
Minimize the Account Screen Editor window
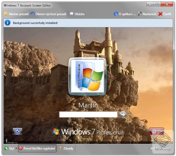150,4
